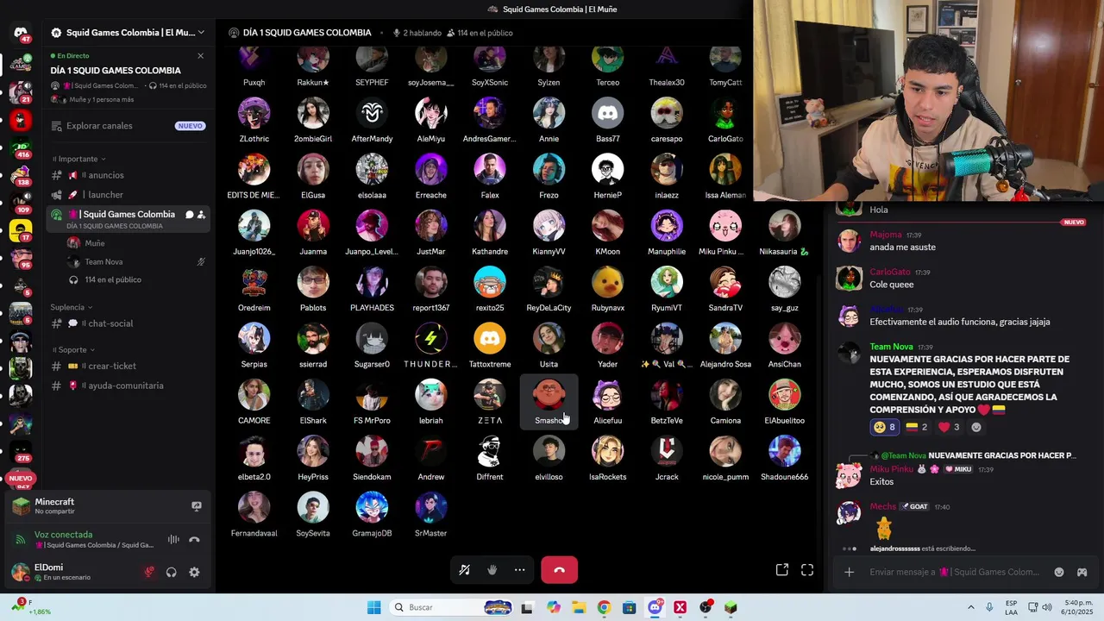Screen dimensions: 1104x621
Task: Open Squid Games Colombia server dropdown
Action: coord(128,33)
